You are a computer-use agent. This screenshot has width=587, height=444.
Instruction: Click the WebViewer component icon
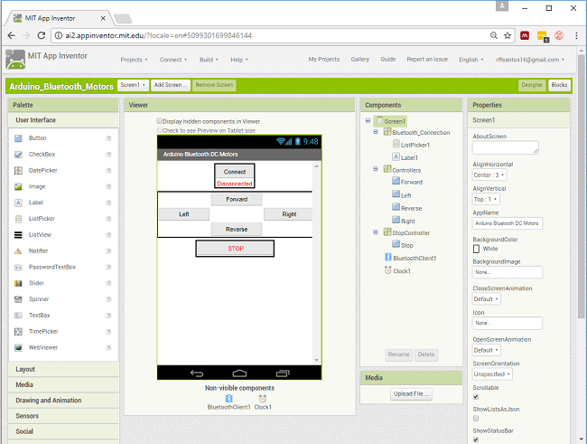[18, 347]
